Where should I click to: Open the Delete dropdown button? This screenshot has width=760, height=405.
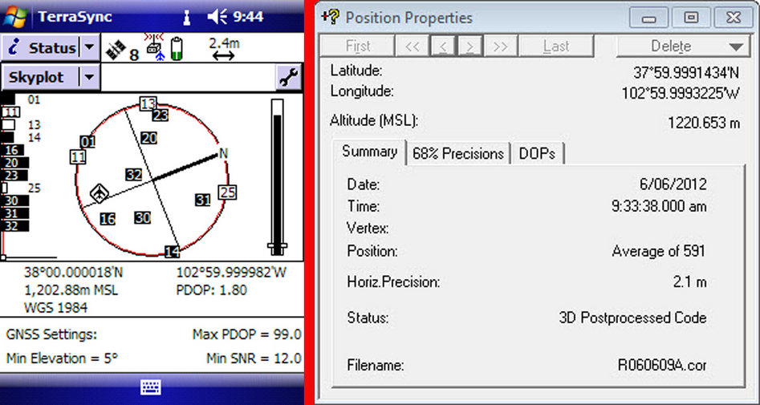coord(683,47)
